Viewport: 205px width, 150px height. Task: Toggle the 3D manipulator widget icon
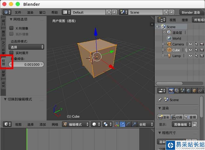click(117, 124)
